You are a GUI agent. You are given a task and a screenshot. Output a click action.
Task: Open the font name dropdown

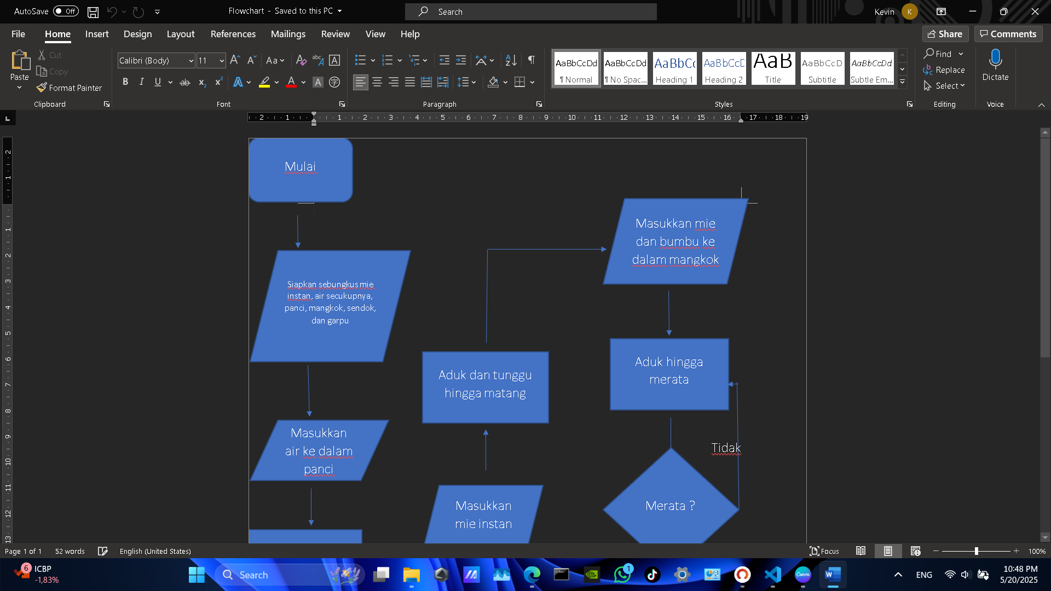click(x=191, y=61)
